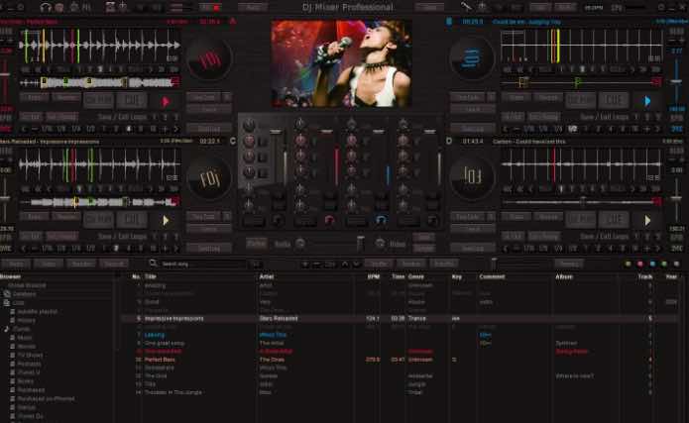This screenshot has height=423, width=689.
Task: Click the iTunes music note icon in the tree
Action: coord(7,329)
